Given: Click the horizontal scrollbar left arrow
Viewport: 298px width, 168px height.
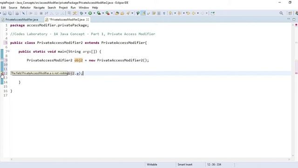Looking at the screenshot, I should (12, 159).
